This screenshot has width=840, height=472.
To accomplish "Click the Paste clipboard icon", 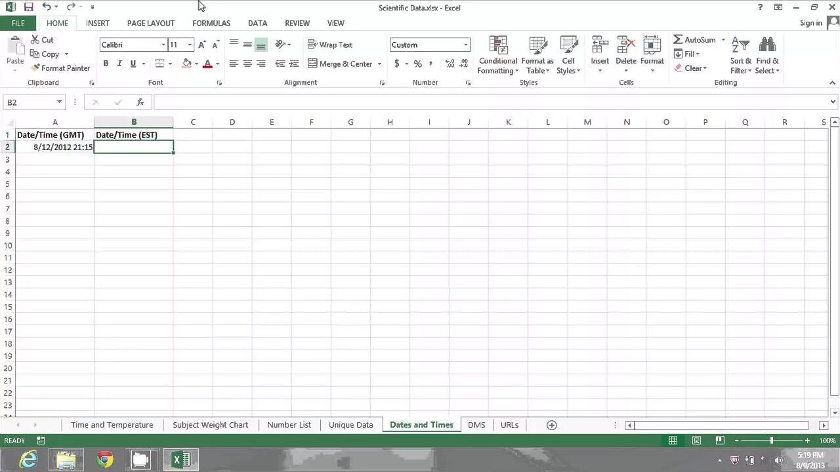I will click(x=15, y=46).
